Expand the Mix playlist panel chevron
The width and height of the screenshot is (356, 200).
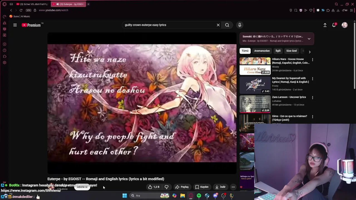point(309,39)
